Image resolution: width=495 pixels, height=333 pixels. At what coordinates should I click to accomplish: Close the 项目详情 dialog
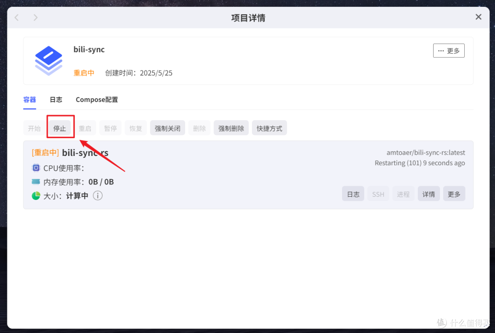[478, 17]
